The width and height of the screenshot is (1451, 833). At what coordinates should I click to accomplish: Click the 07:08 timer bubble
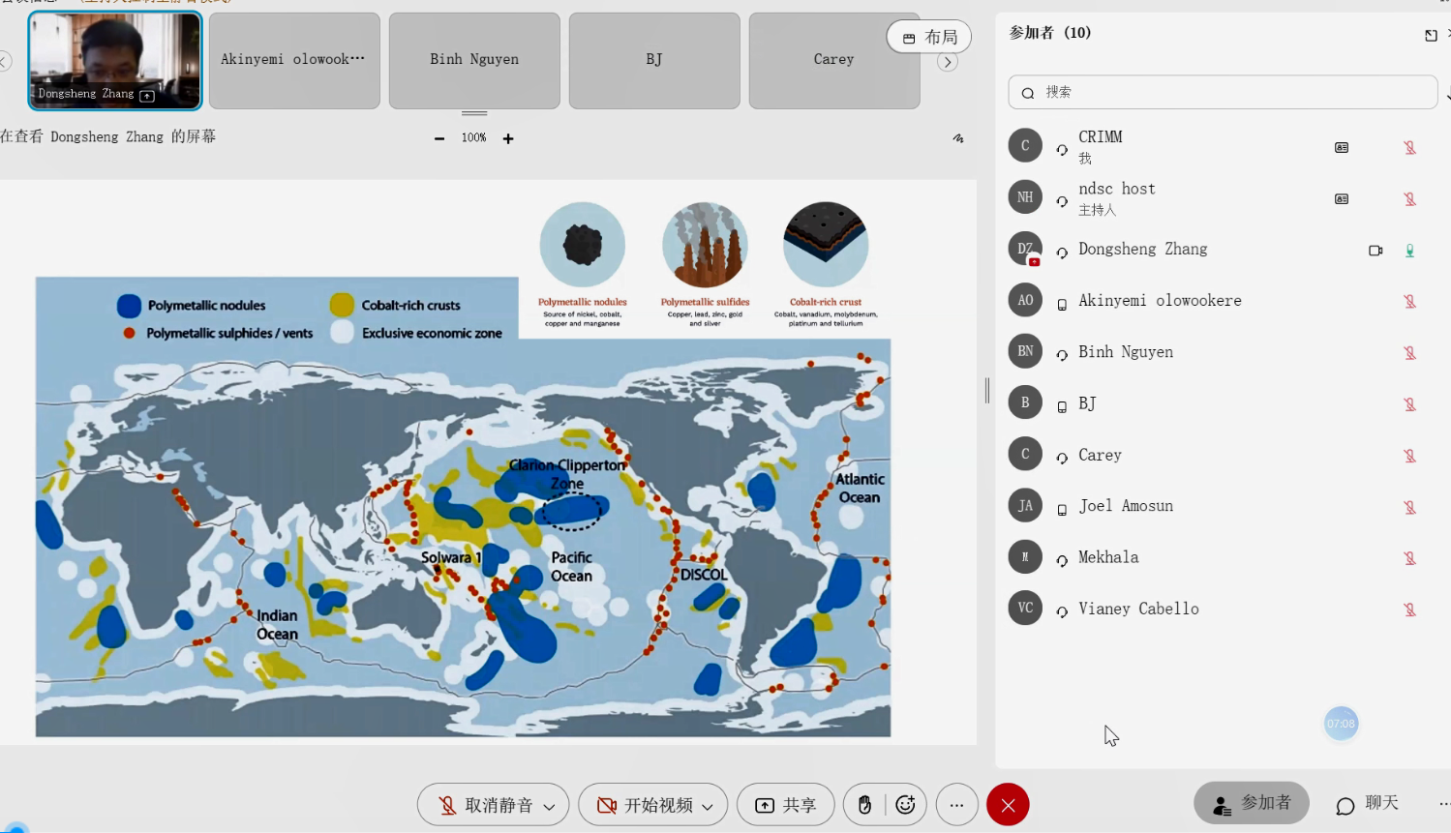tap(1341, 724)
